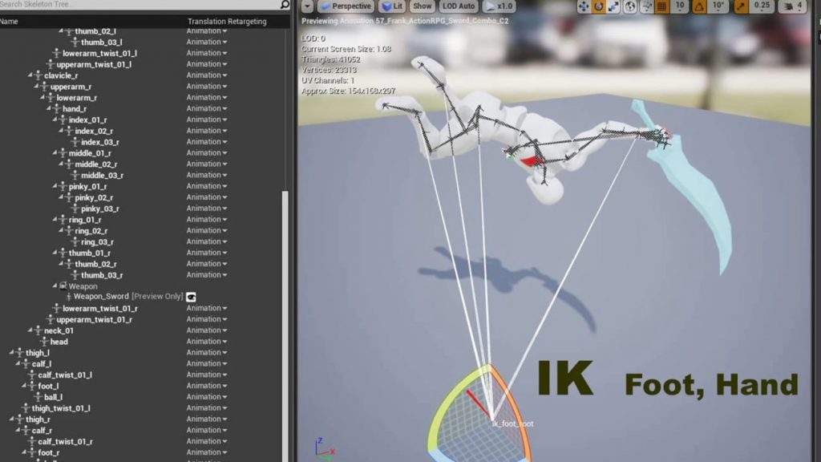Open the Perspective view menu
Viewport: 821px width, 462px height.
tap(346, 6)
